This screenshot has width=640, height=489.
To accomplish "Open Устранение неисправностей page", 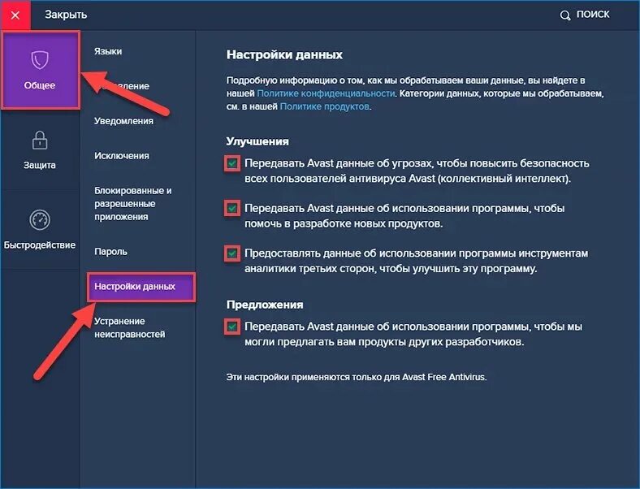I will [130, 328].
